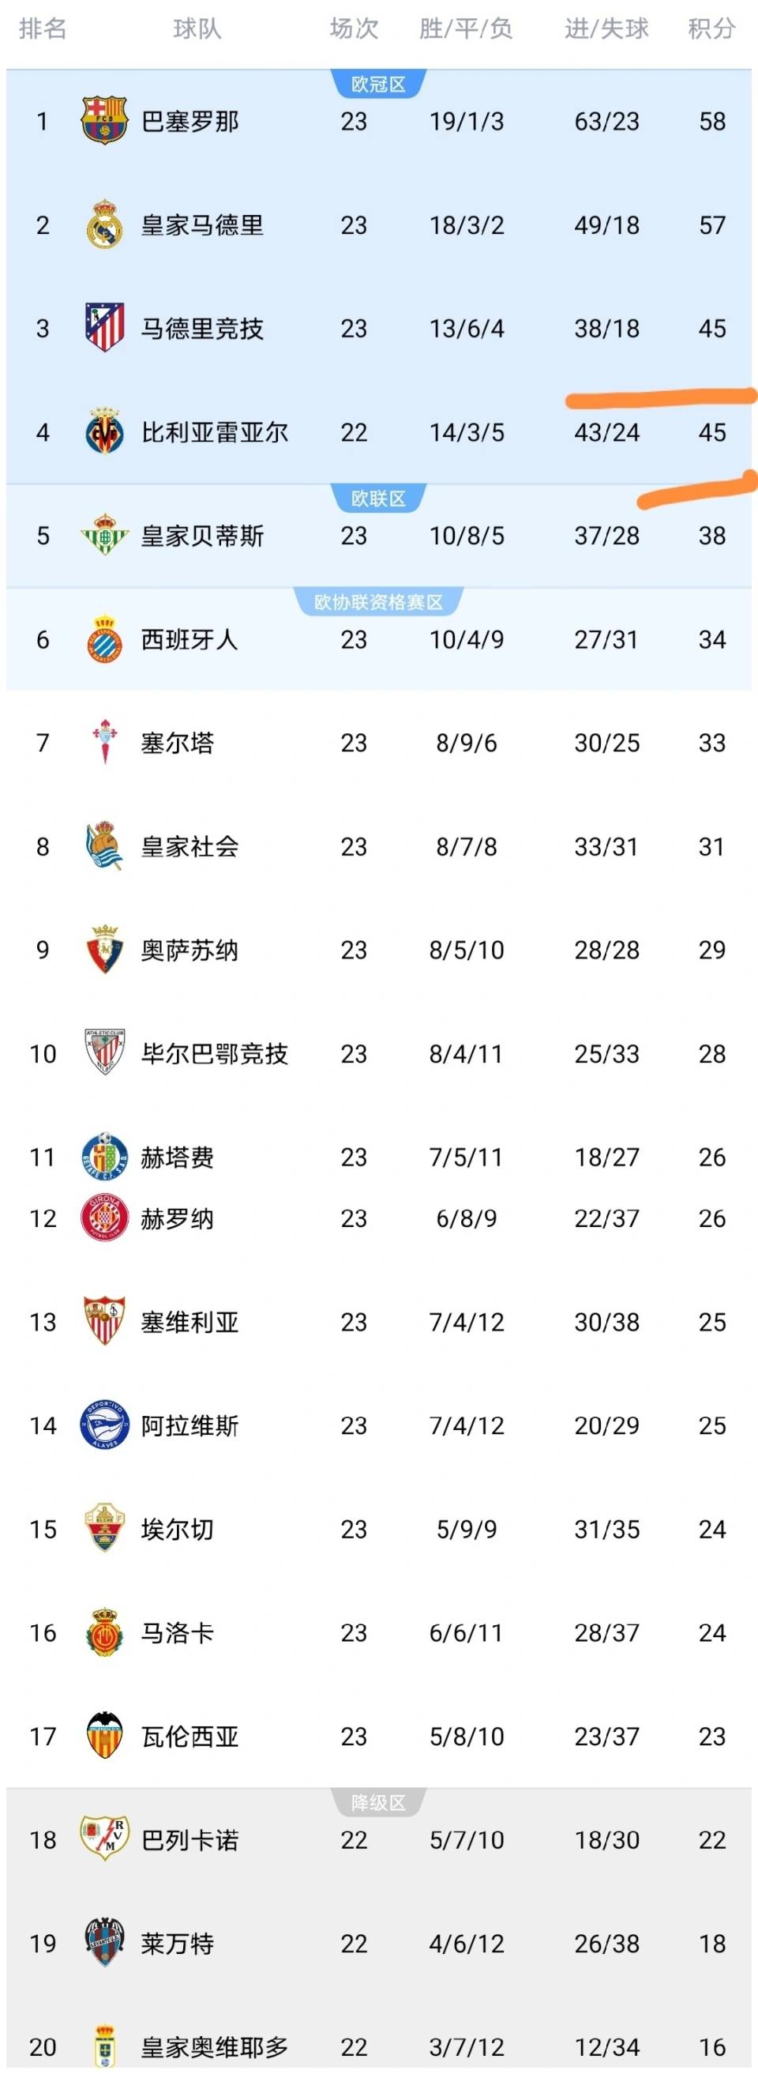Click the Barcelona club crest
The width and height of the screenshot is (758, 2074).
(x=104, y=121)
